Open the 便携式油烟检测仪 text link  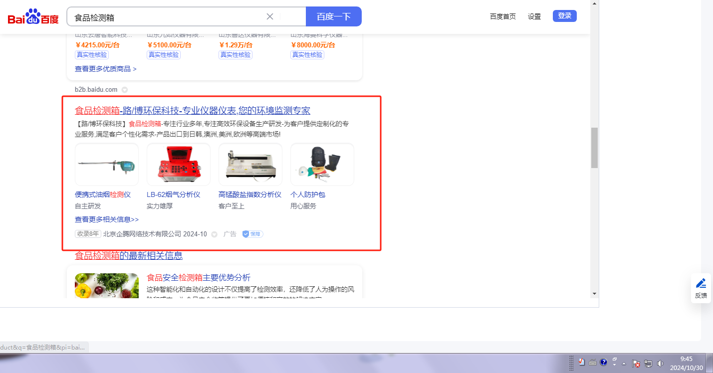pyautogui.click(x=103, y=194)
